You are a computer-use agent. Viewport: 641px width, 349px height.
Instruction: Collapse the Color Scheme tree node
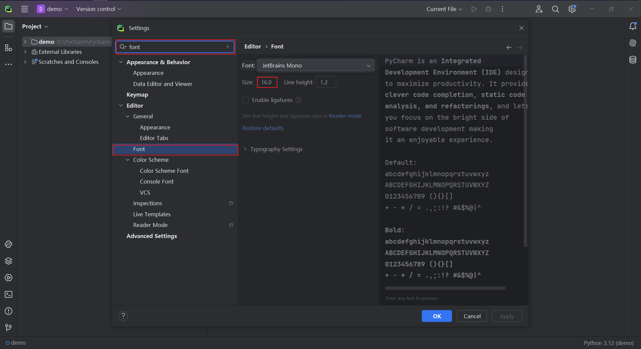pyautogui.click(x=128, y=160)
